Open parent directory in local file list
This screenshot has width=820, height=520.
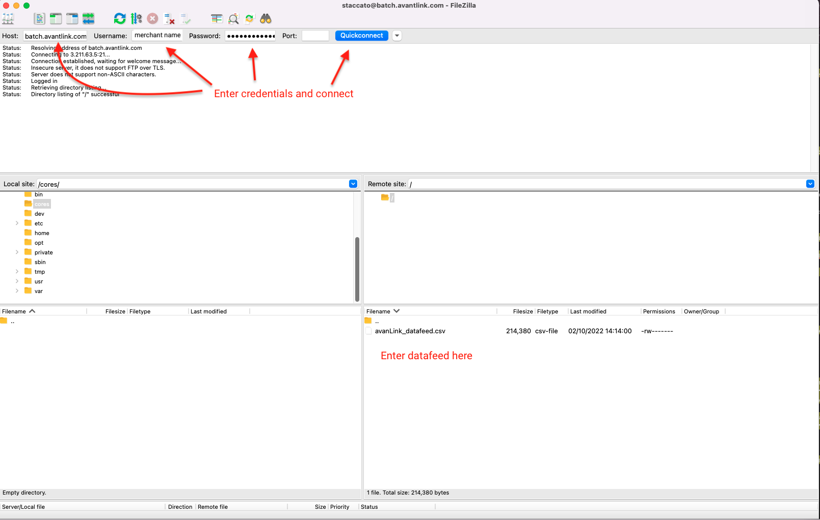point(12,321)
